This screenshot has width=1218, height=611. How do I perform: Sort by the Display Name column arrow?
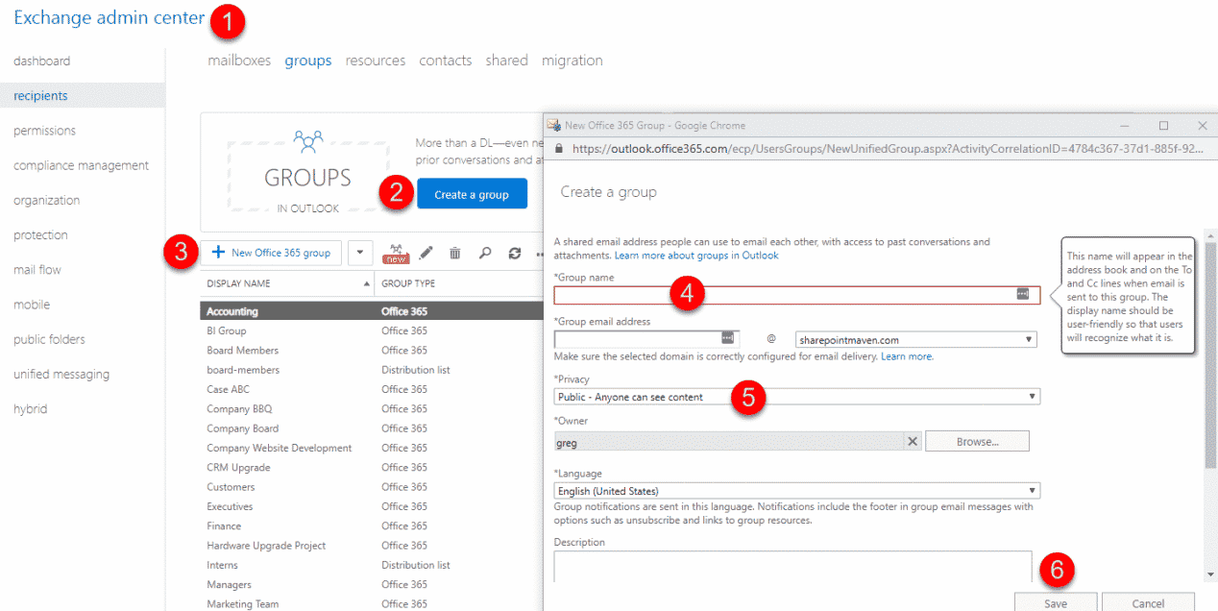coord(366,282)
